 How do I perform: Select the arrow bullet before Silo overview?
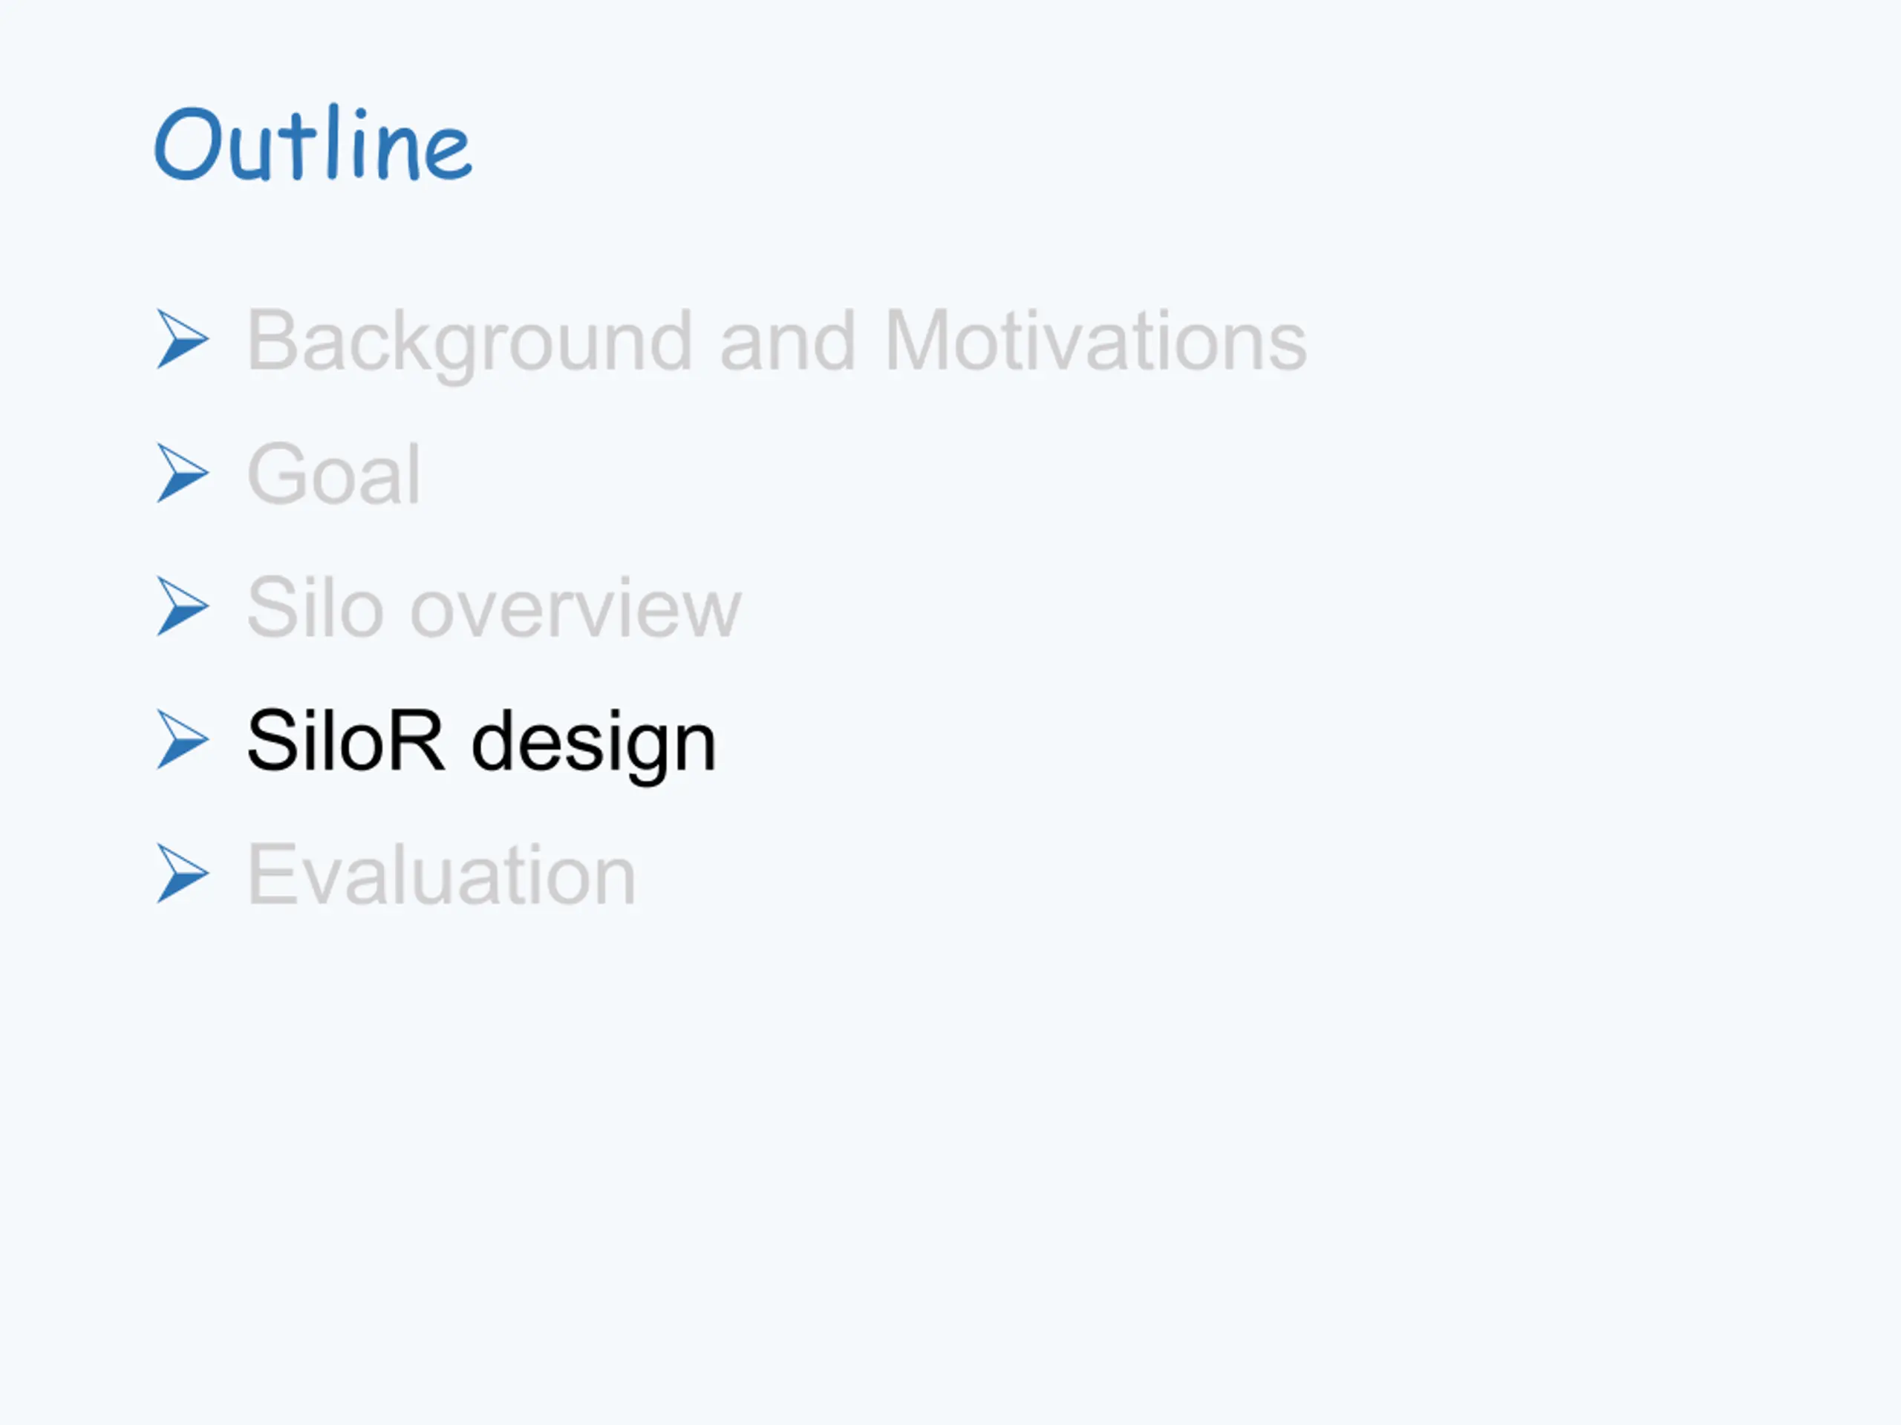[182, 606]
